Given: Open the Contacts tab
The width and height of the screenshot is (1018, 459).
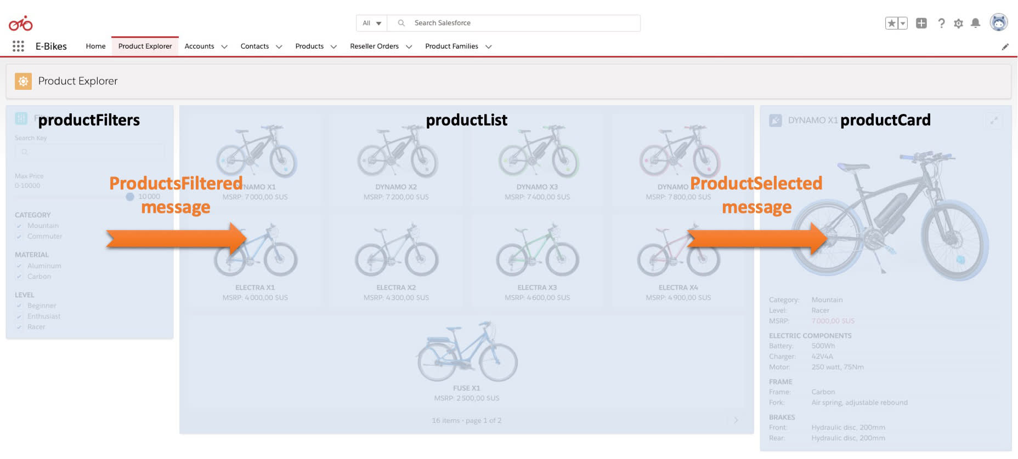Looking at the screenshot, I should pos(255,46).
